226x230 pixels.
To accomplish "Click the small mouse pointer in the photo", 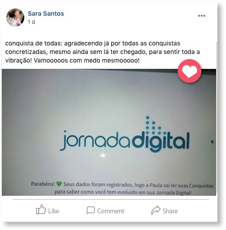I will click(x=212, y=142).
